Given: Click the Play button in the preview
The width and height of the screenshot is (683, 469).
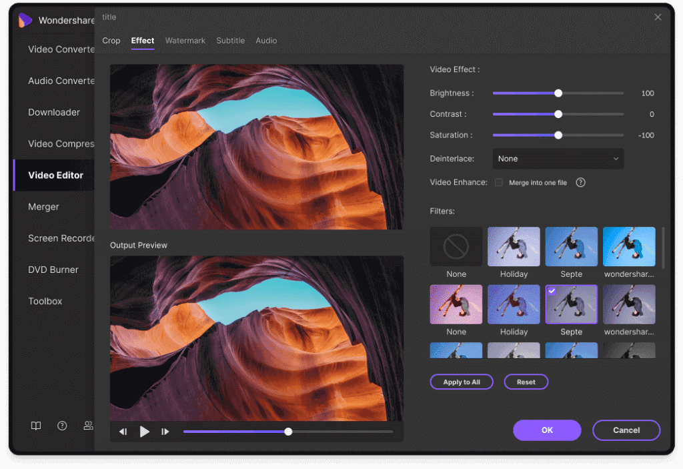Looking at the screenshot, I should 145,432.
